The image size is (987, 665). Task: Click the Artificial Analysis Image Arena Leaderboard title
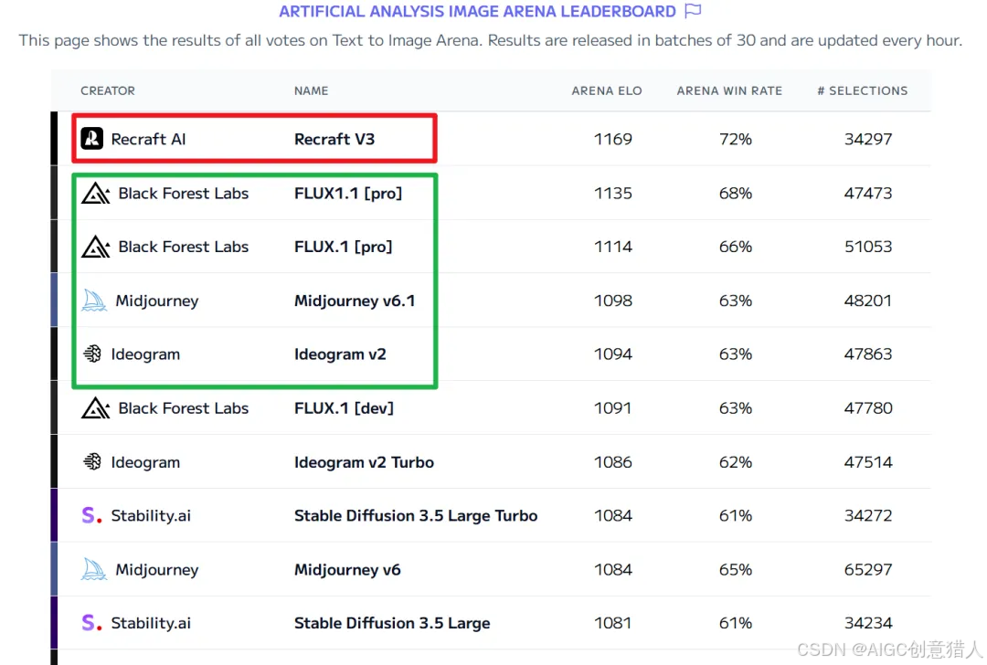coord(477,11)
